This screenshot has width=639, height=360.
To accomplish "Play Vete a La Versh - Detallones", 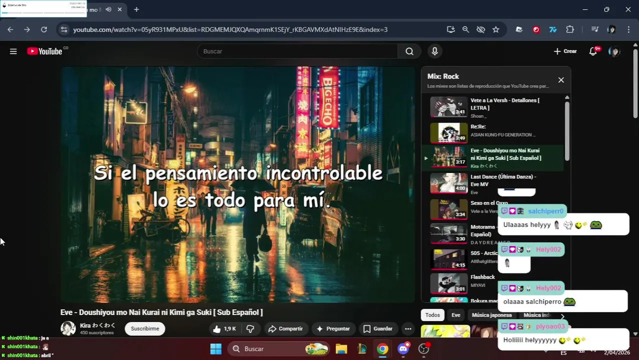I will [492, 107].
